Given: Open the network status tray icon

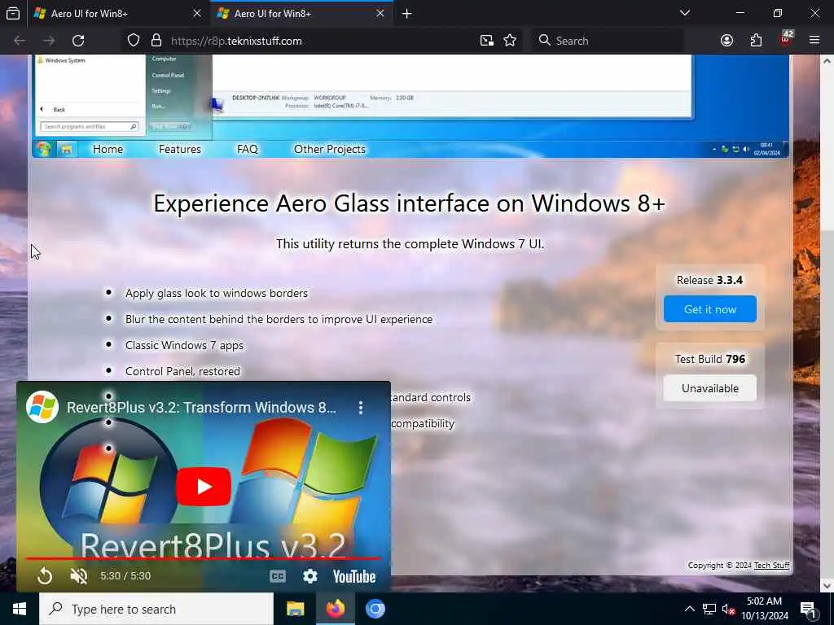Looking at the screenshot, I should click(709, 609).
